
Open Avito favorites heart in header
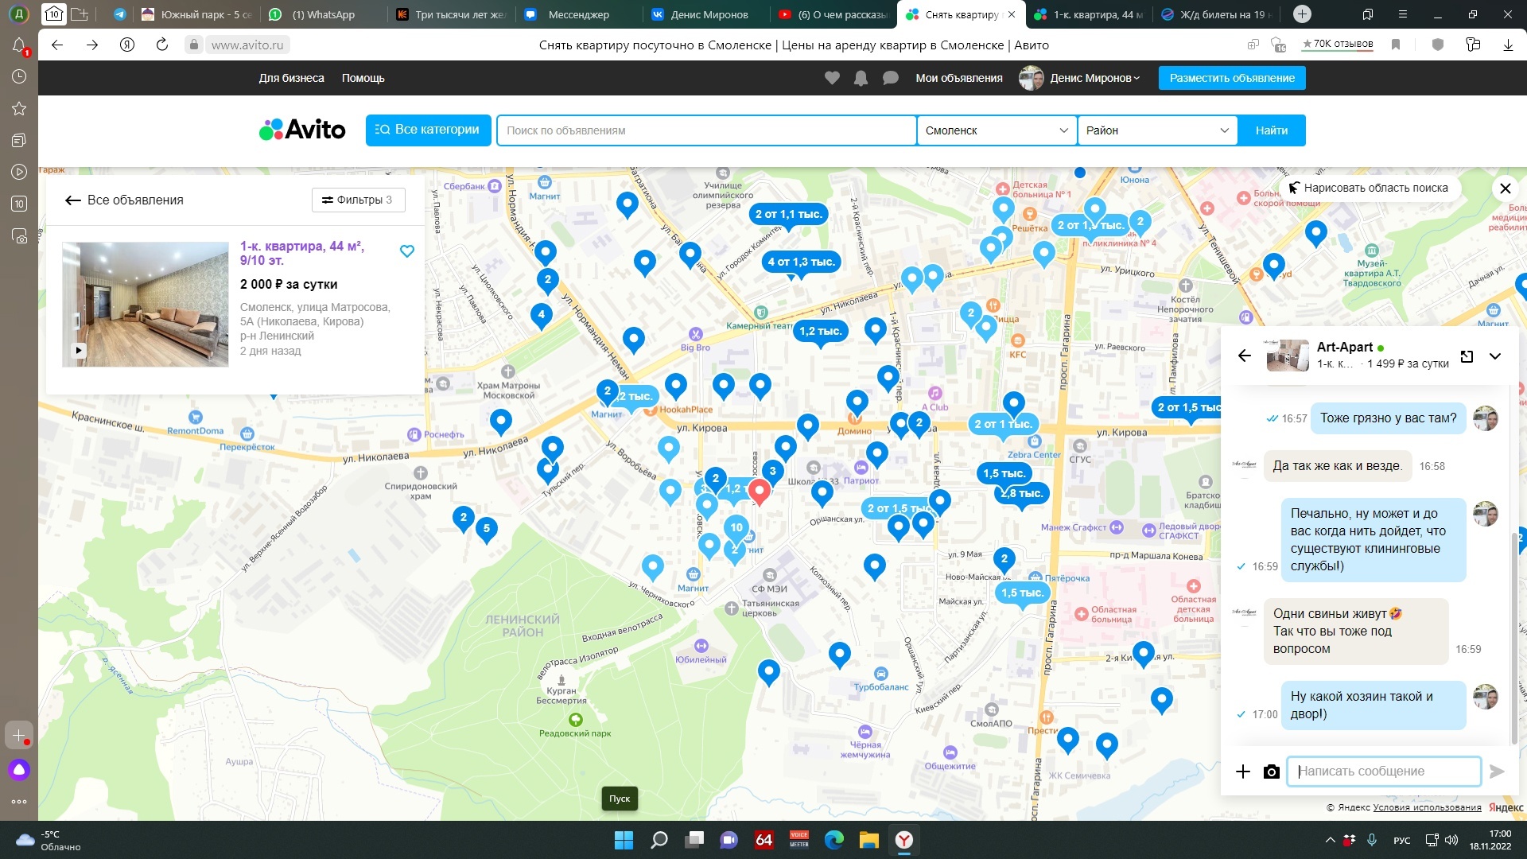point(832,78)
